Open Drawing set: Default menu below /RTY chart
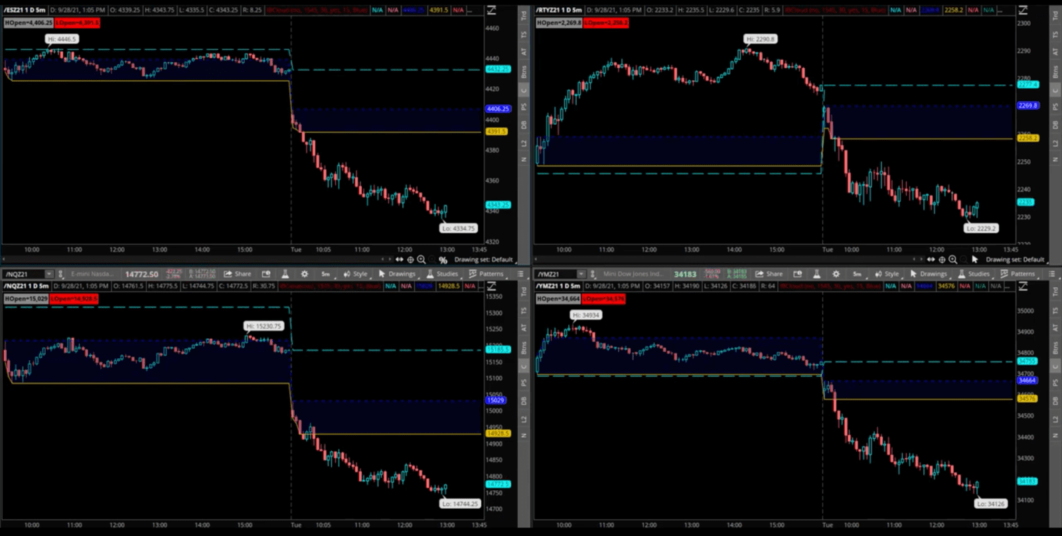Image resolution: width=1062 pixels, height=536 pixels. [x=1015, y=259]
